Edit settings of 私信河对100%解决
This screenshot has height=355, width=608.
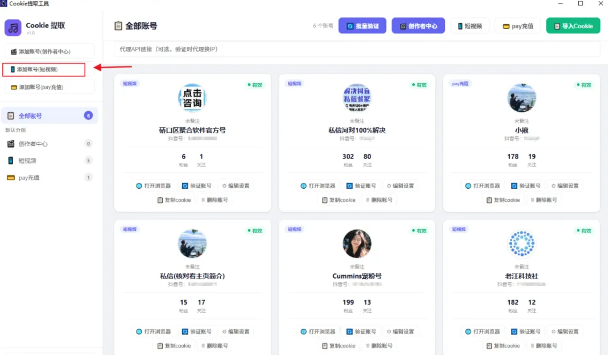[400, 186]
